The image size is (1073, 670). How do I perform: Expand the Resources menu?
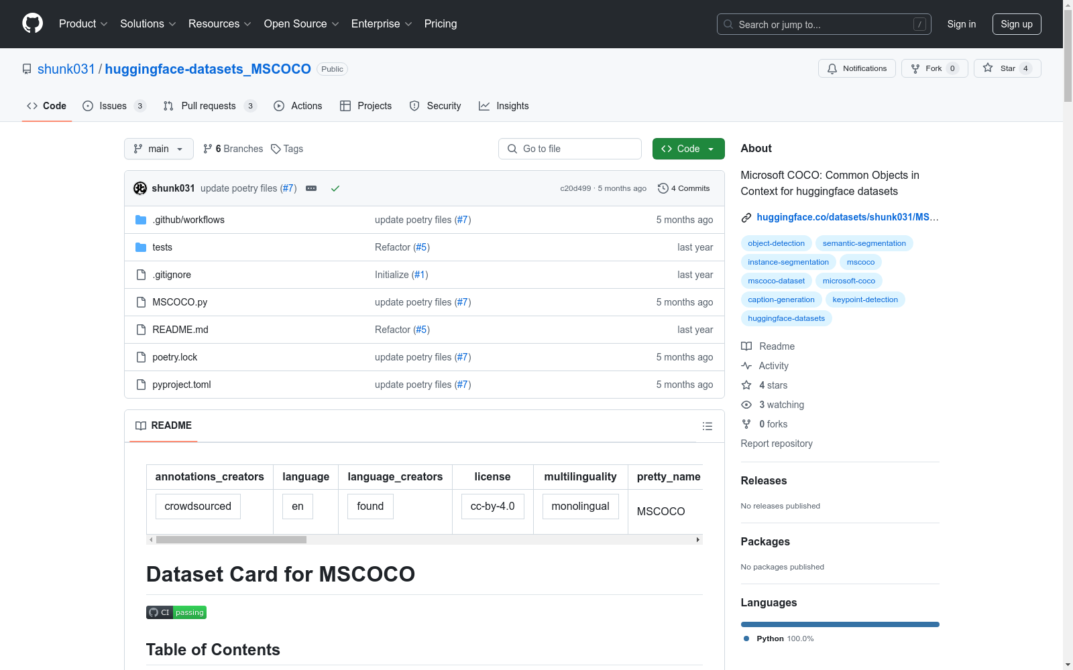[219, 23]
